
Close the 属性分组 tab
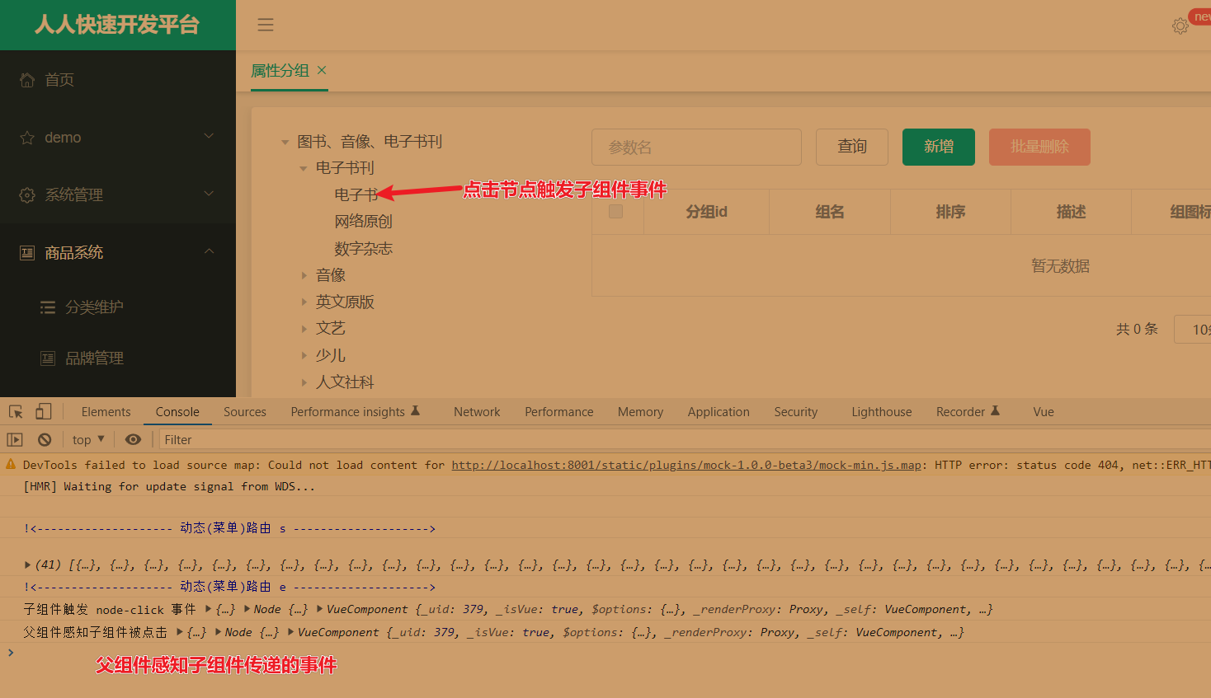(322, 70)
